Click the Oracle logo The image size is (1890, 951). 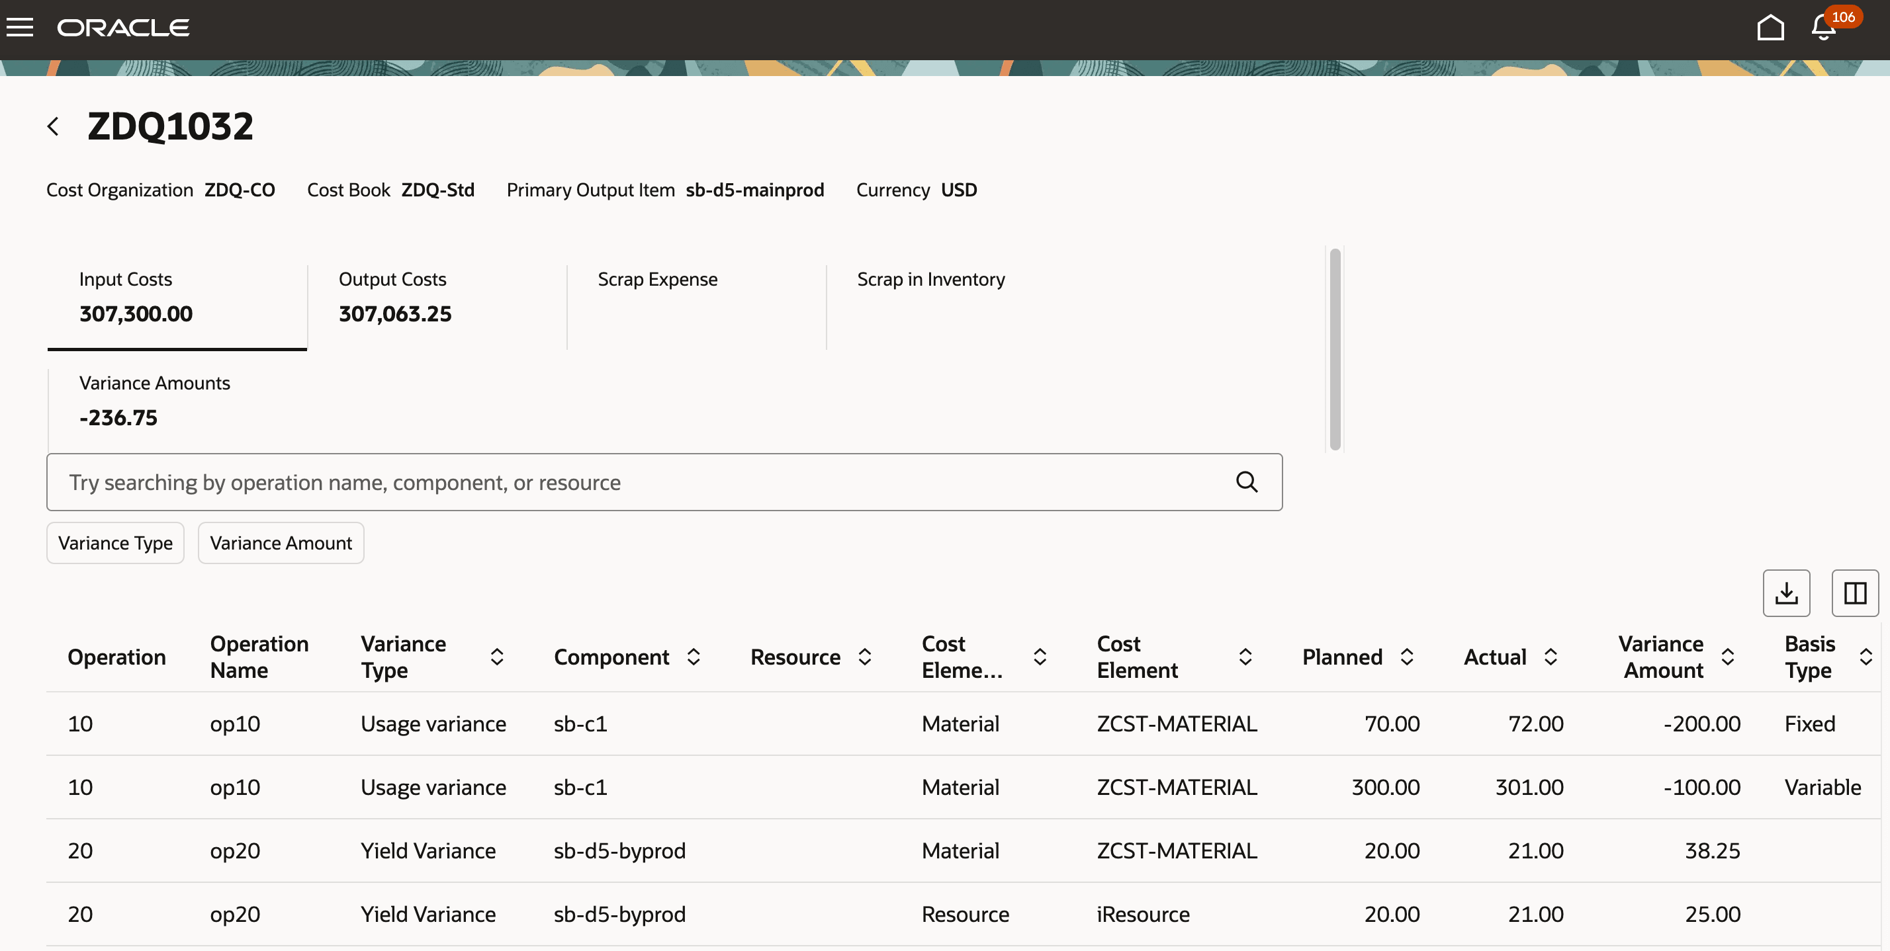coord(122,28)
